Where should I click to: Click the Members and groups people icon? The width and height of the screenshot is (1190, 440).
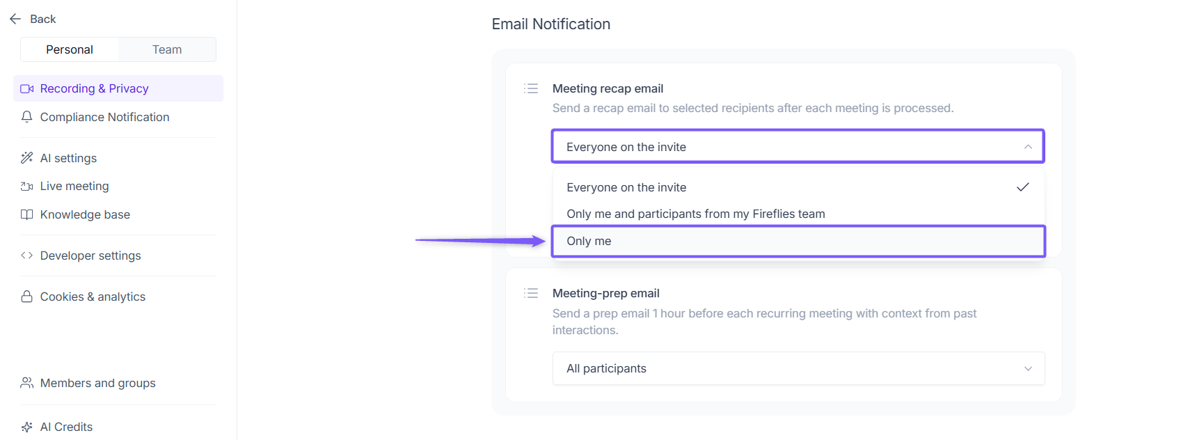(x=27, y=383)
